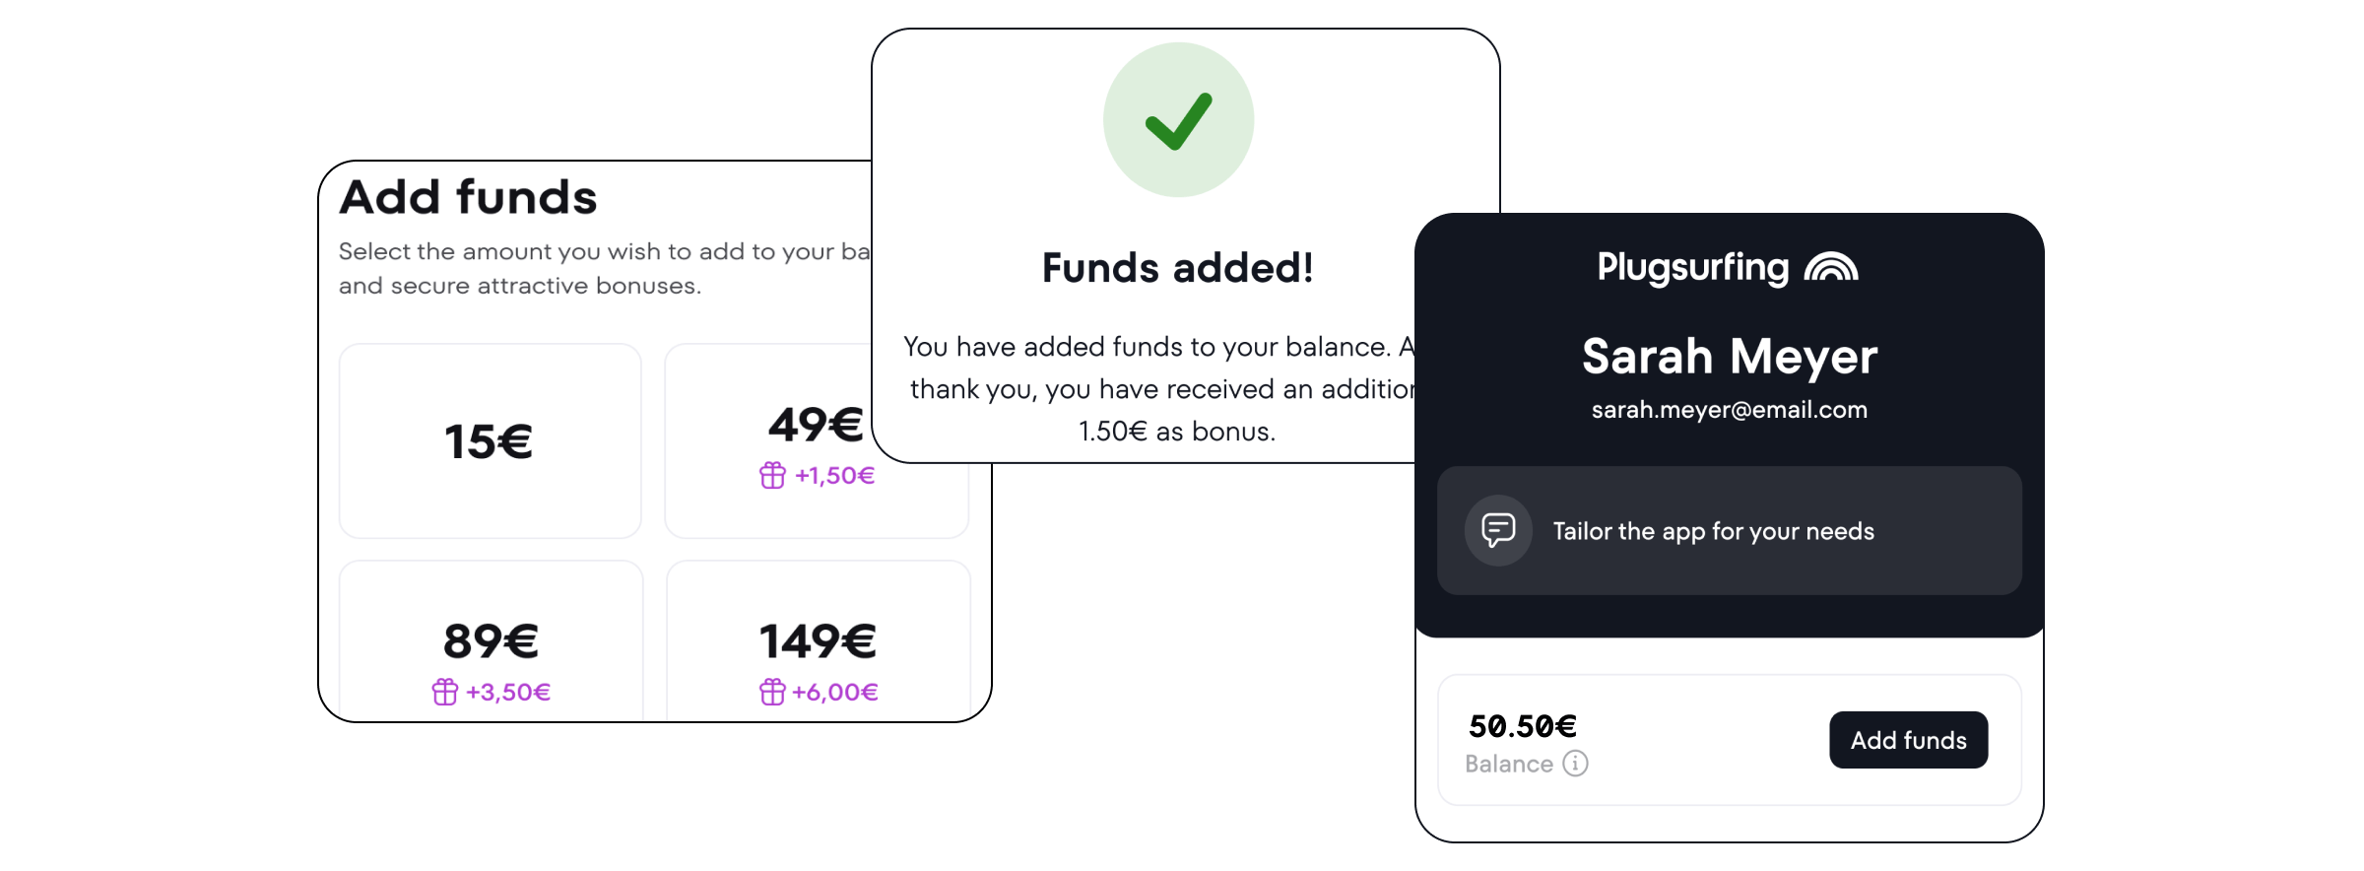
Task: Click the gift icon under 89€
Action: click(445, 692)
